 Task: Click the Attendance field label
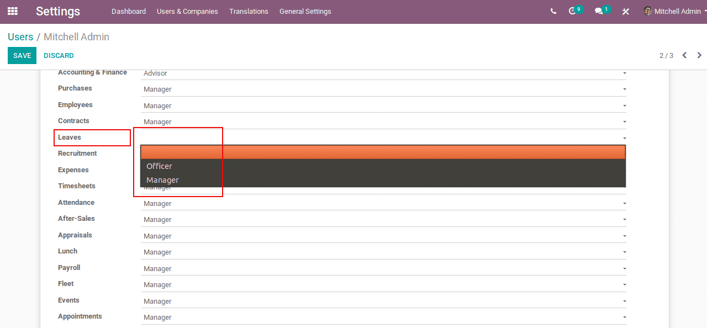[x=76, y=203]
